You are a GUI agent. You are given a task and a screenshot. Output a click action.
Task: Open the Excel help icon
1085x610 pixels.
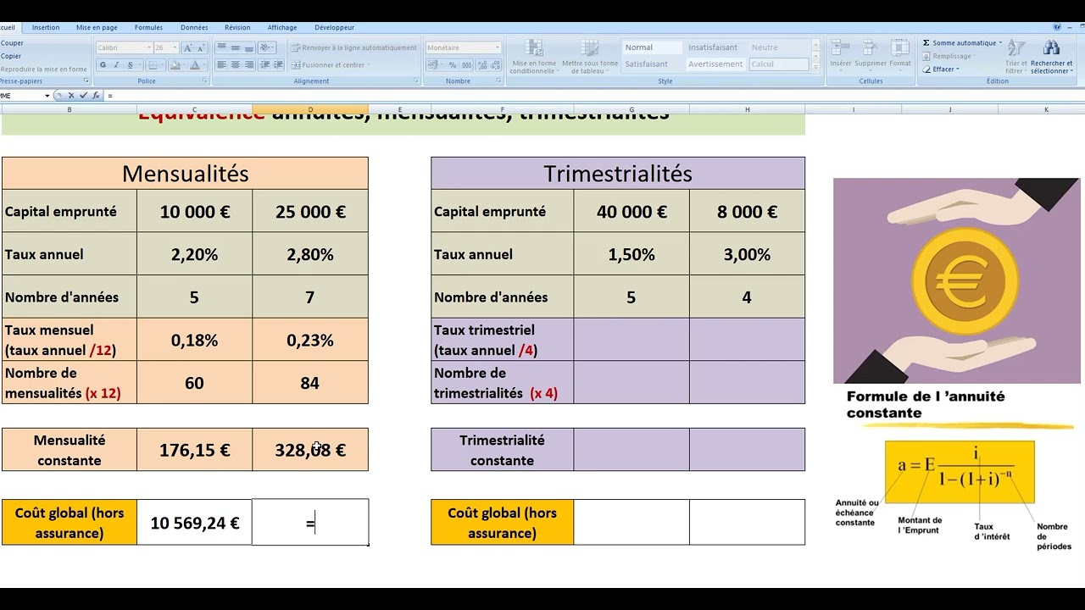1057,26
